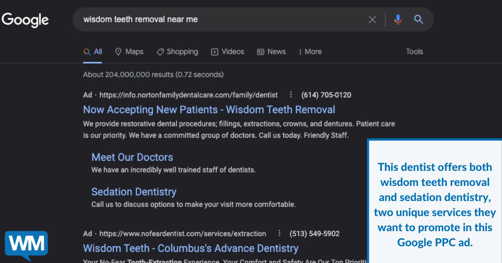Image resolution: width=502 pixels, height=263 pixels.
Task: Open the three-dot menu on the Norton ad
Action: coord(291,95)
